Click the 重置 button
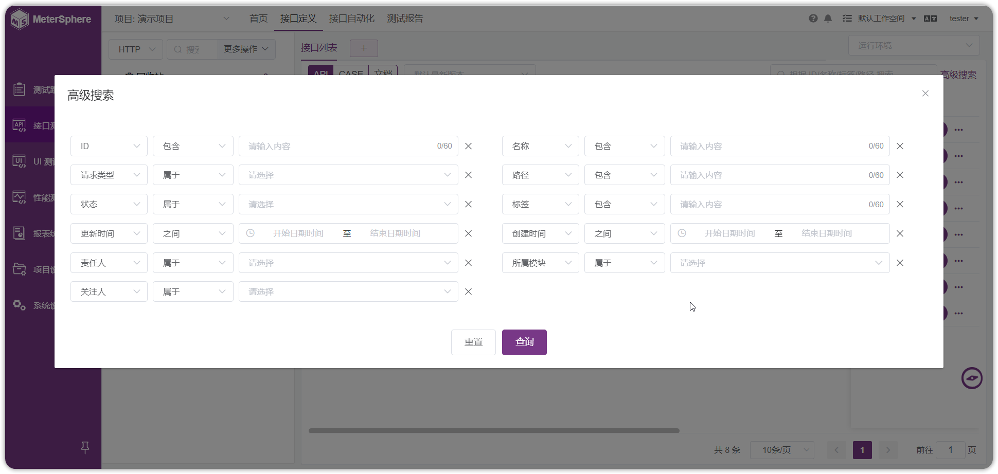998x474 pixels. (x=473, y=342)
